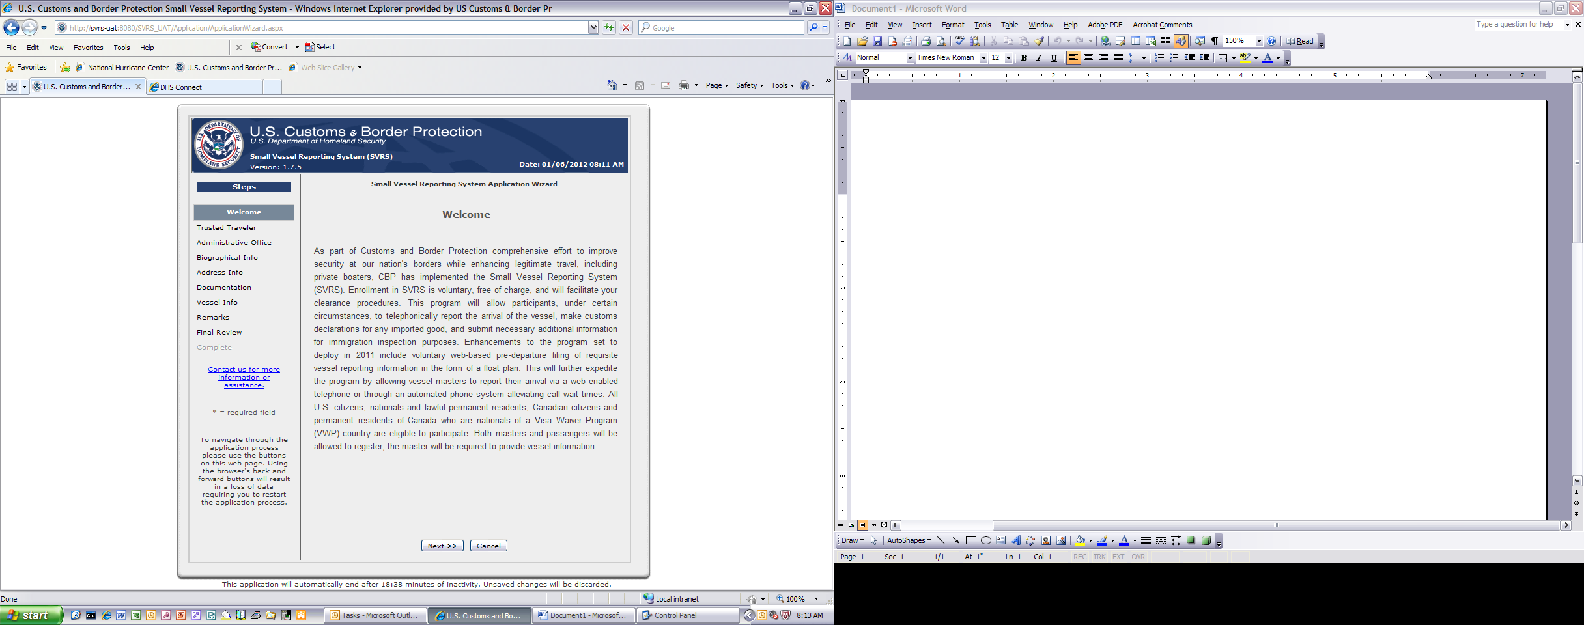The image size is (1584, 625).
Task: Click the Next >> button
Action: pos(442,546)
